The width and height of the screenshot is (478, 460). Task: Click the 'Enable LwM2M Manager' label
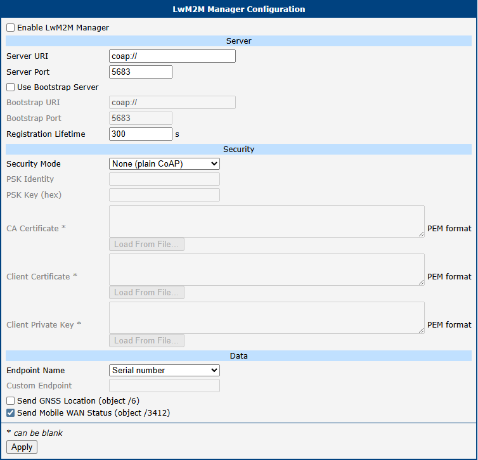[63, 28]
